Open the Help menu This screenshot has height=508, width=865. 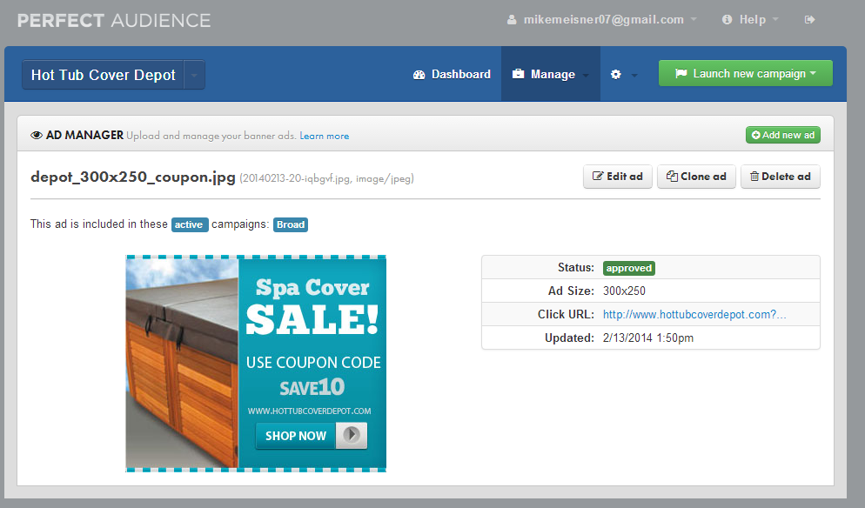tap(750, 20)
